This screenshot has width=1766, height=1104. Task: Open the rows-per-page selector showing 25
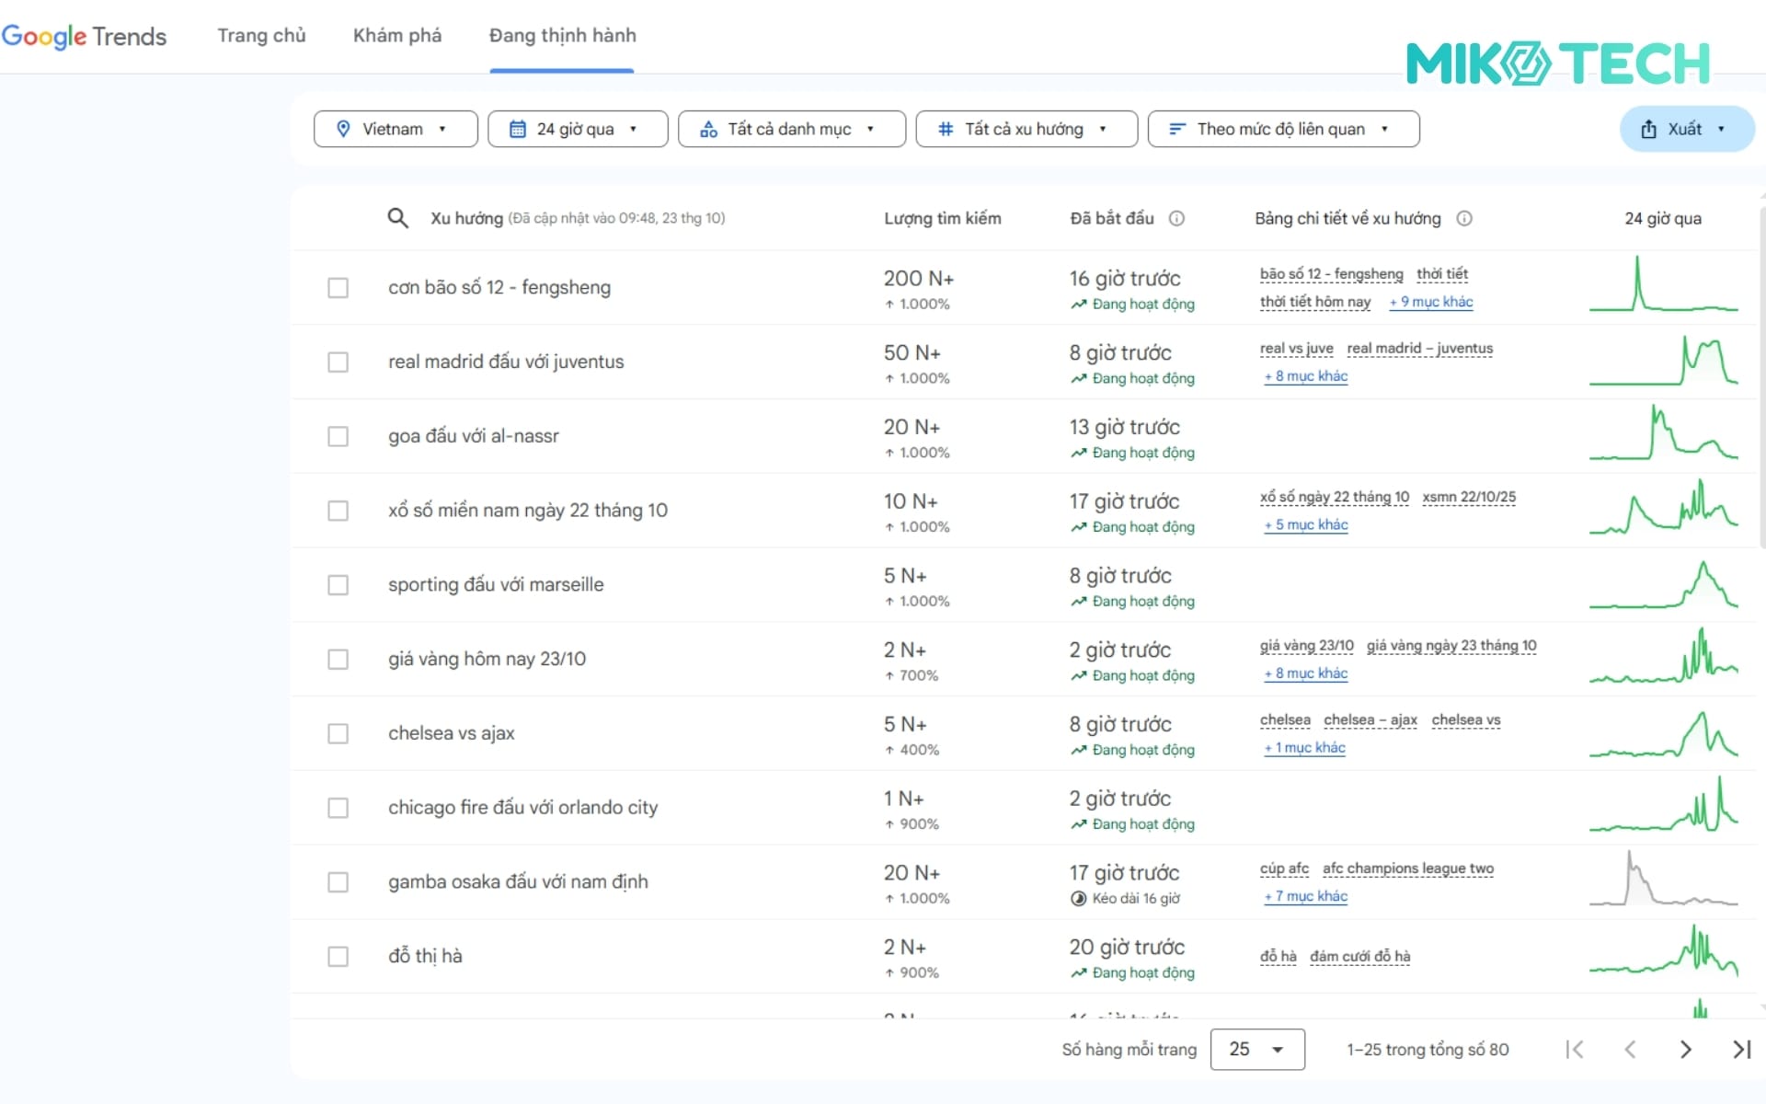tap(1257, 1049)
